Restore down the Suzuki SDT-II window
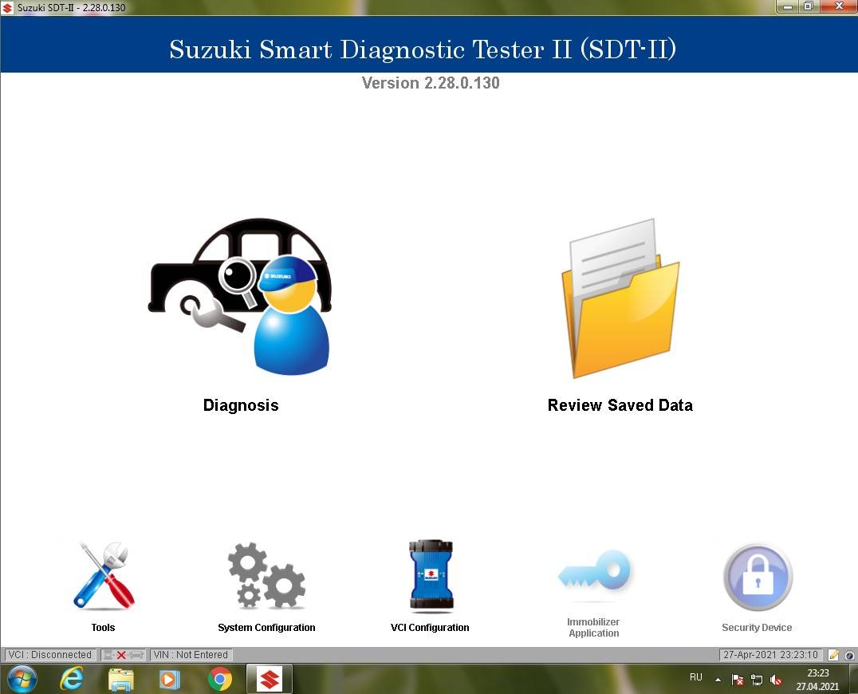Screen dimensions: 858x694 click(x=809, y=6)
